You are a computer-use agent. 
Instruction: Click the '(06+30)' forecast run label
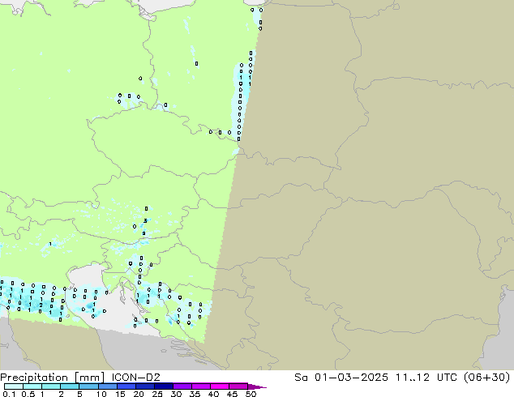point(487,378)
